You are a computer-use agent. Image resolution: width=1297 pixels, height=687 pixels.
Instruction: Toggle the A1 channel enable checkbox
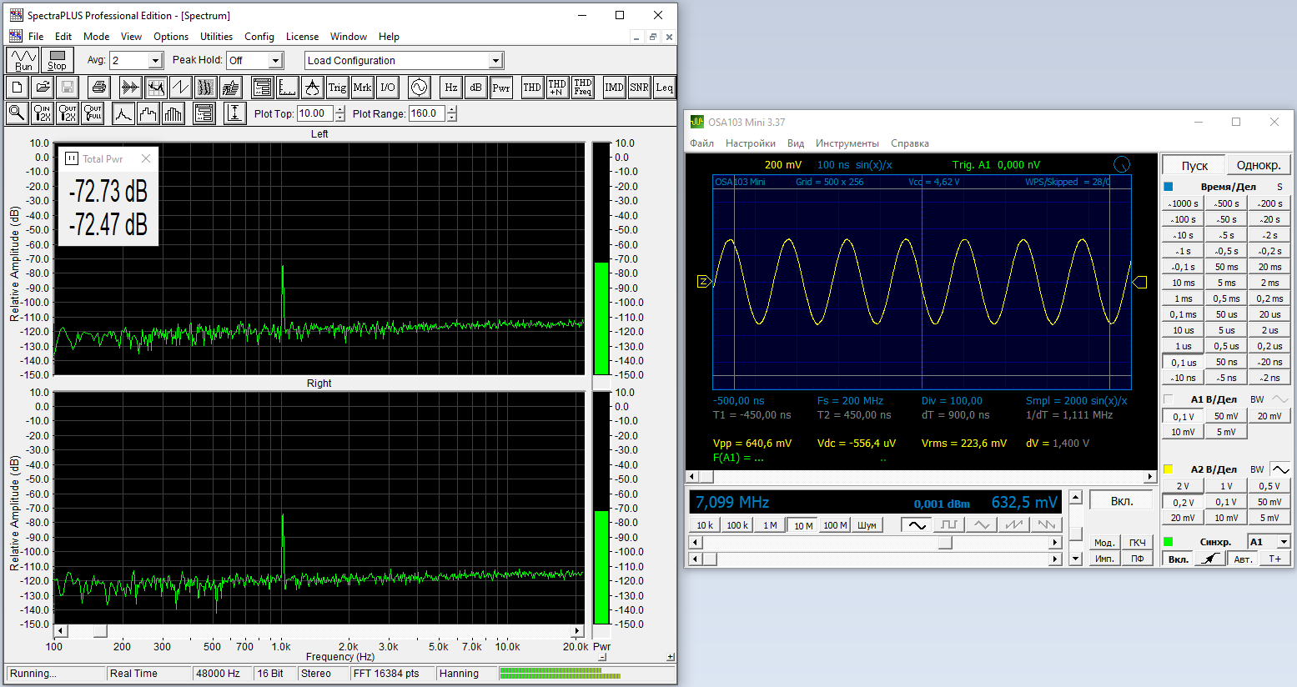coord(1168,399)
